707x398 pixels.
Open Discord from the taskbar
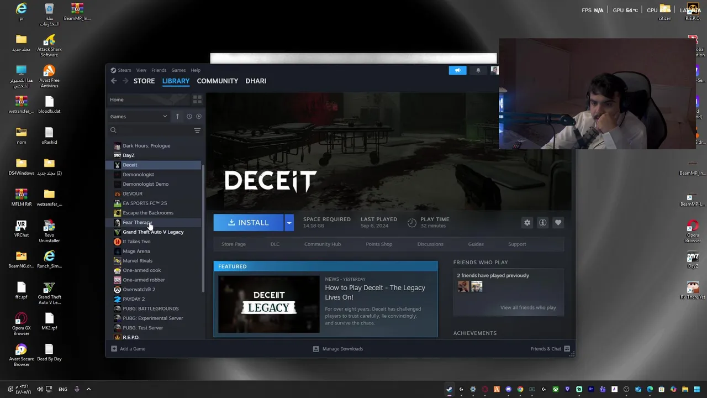508,389
